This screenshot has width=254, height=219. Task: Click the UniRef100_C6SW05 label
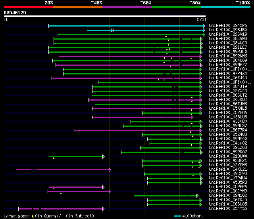tap(228, 204)
